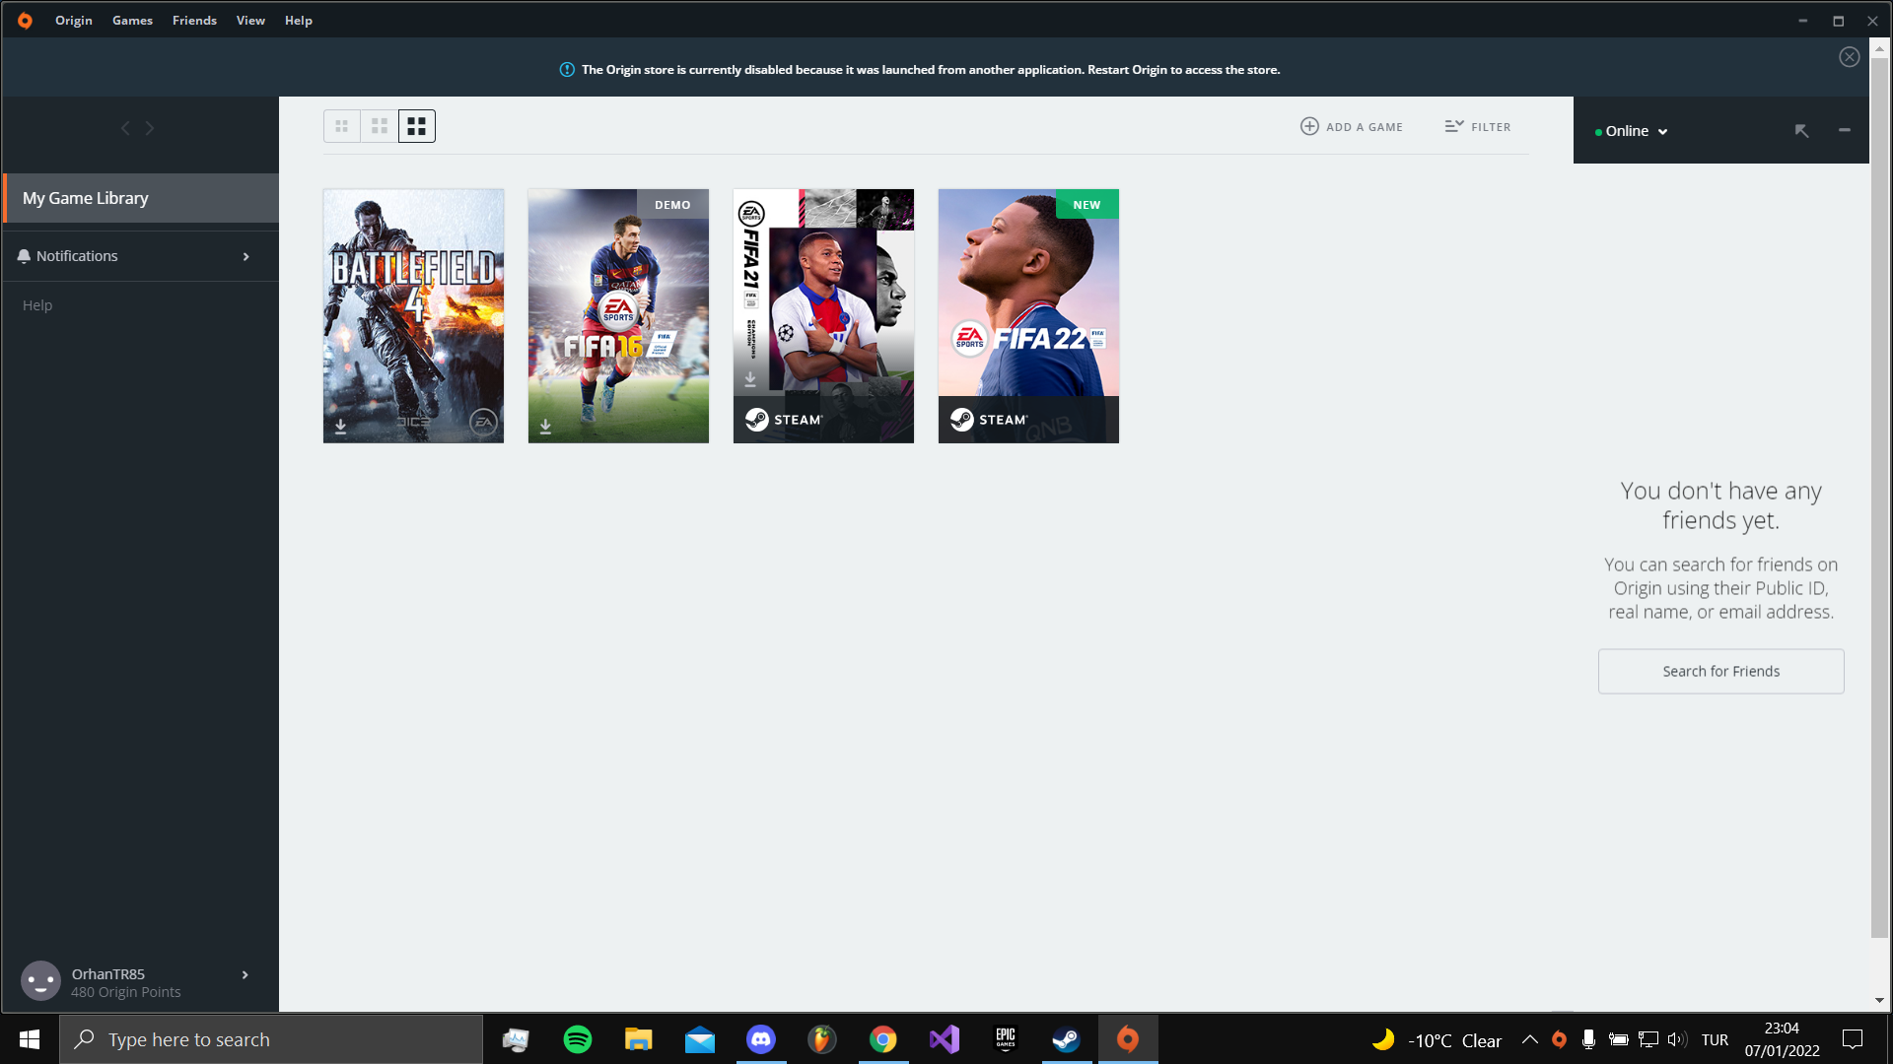Switch to medium tile view
1893x1064 pixels.
click(x=379, y=126)
